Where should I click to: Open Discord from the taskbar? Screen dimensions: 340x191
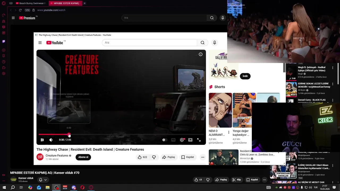click(x=74, y=188)
